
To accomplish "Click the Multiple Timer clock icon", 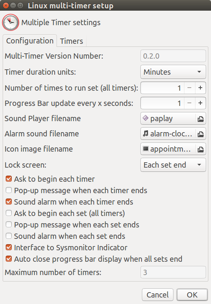I will [11, 22].
